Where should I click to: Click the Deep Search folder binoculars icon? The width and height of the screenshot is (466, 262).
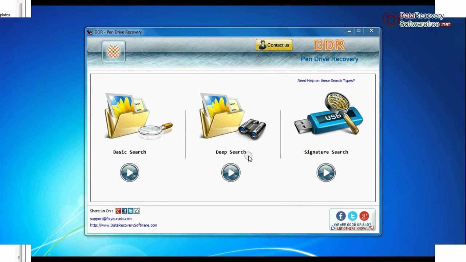[x=233, y=116]
